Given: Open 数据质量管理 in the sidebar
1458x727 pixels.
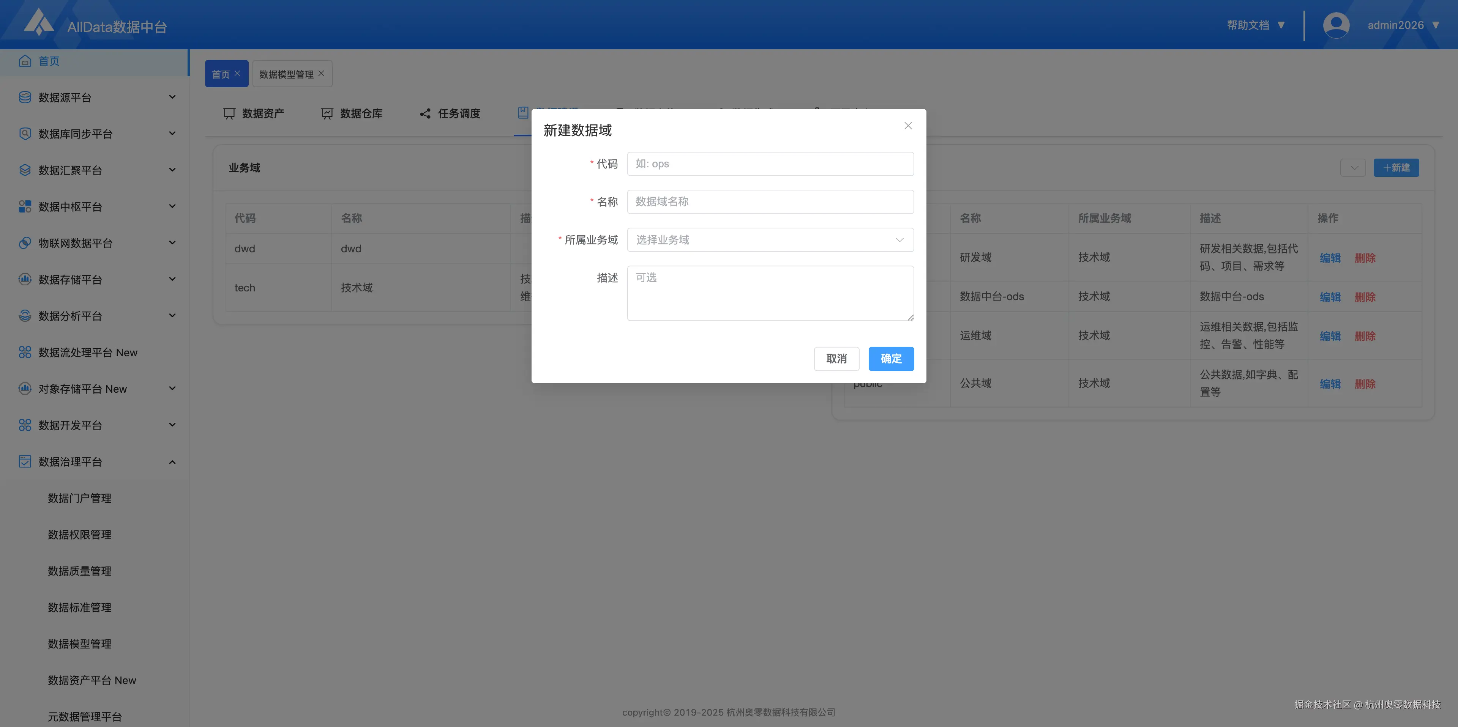Looking at the screenshot, I should (79, 571).
